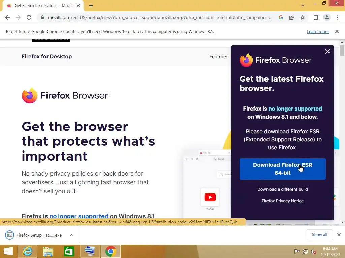Click the page vertical scrollbar thumb
Viewport: 345px width, 258px height.
[342, 51]
